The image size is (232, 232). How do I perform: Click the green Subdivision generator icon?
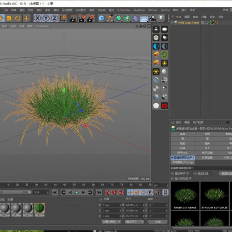(x=119, y=18)
